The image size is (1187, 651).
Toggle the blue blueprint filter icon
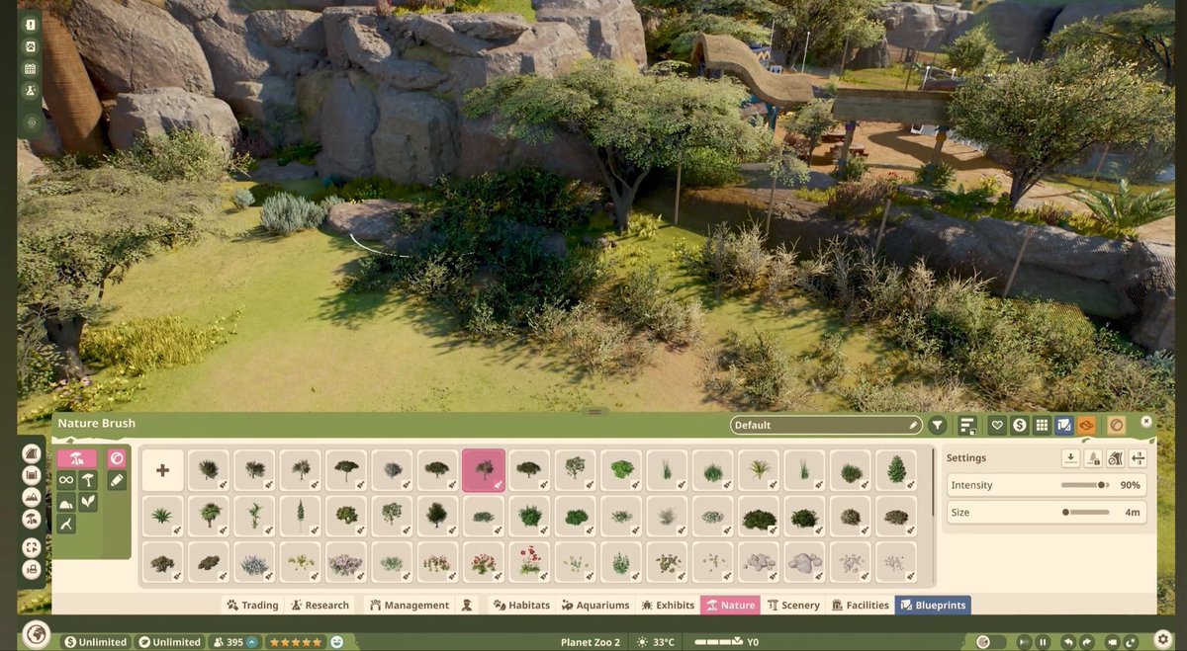(1063, 425)
